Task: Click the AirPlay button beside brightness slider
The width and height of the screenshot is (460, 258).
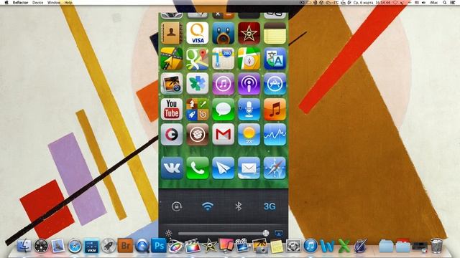Action: tap(279, 234)
